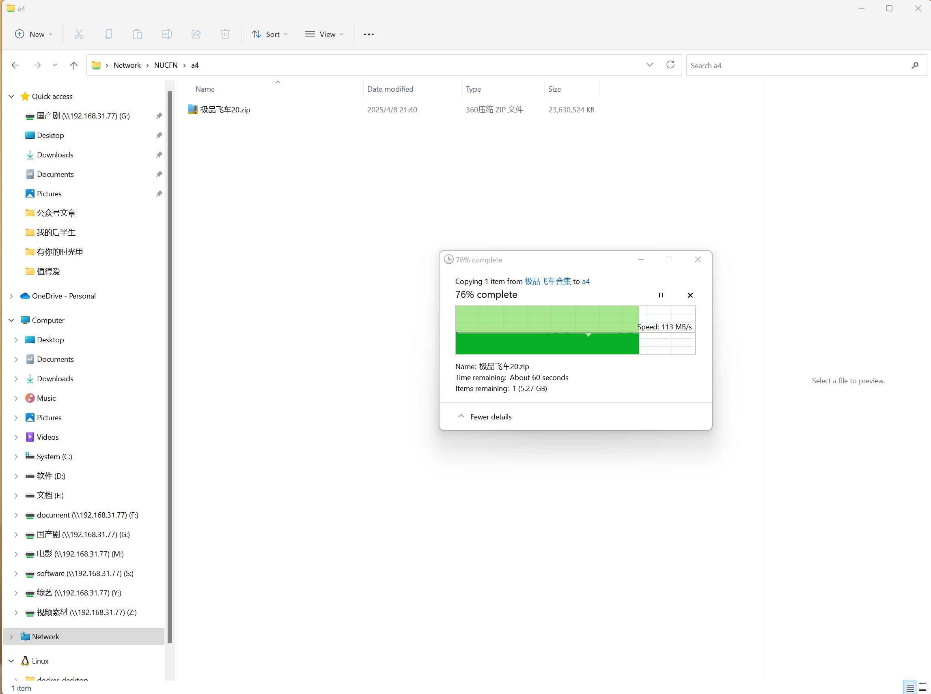Open destination a4 link in copy dialog
This screenshot has width=931, height=694.
(x=586, y=281)
